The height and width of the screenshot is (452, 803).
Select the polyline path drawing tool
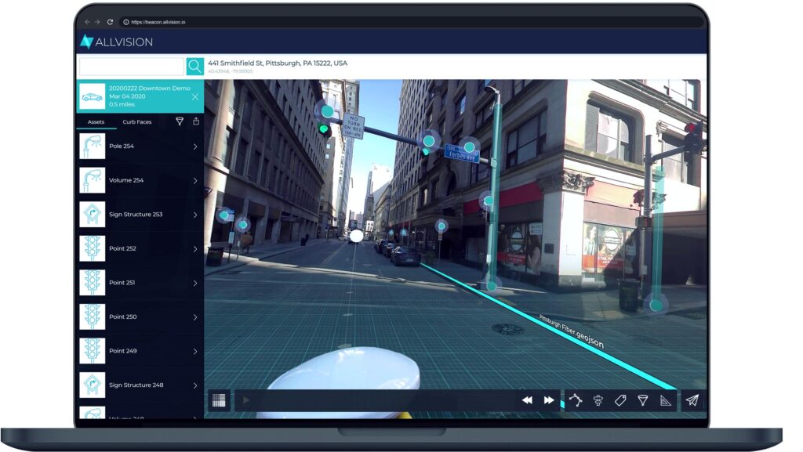[x=576, y=400]
